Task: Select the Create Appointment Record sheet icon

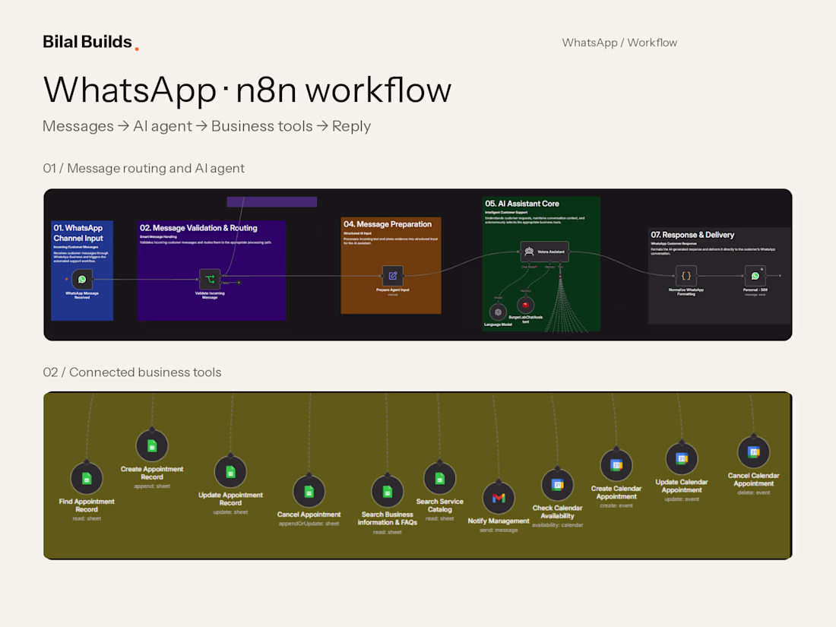Action: click(x=152, y=445)
